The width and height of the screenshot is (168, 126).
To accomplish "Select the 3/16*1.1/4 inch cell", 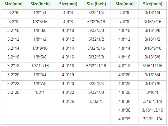I will pyautogui.click(x=152, y=120).
